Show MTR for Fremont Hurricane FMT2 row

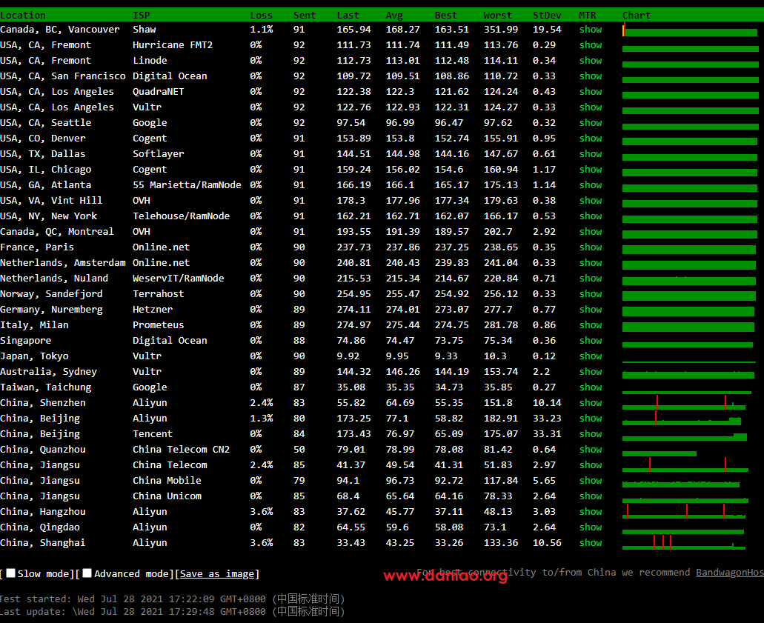pos(591,44)
